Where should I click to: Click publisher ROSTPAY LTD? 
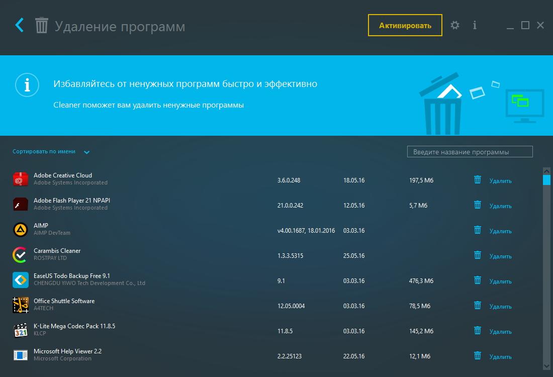pos(50,258)
